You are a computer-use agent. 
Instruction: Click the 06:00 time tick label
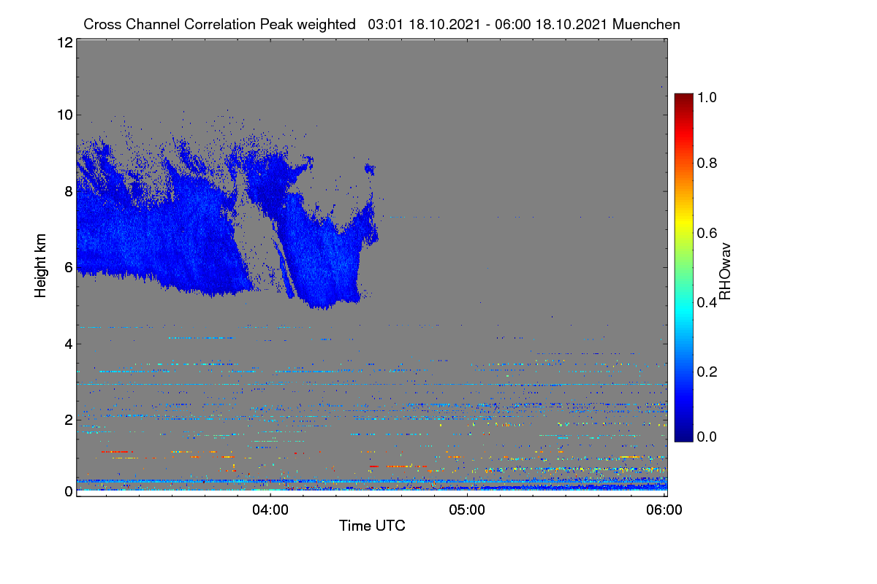[x=665, y=510]
